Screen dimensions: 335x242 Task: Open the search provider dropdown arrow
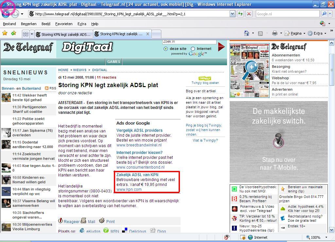[330, 14]
